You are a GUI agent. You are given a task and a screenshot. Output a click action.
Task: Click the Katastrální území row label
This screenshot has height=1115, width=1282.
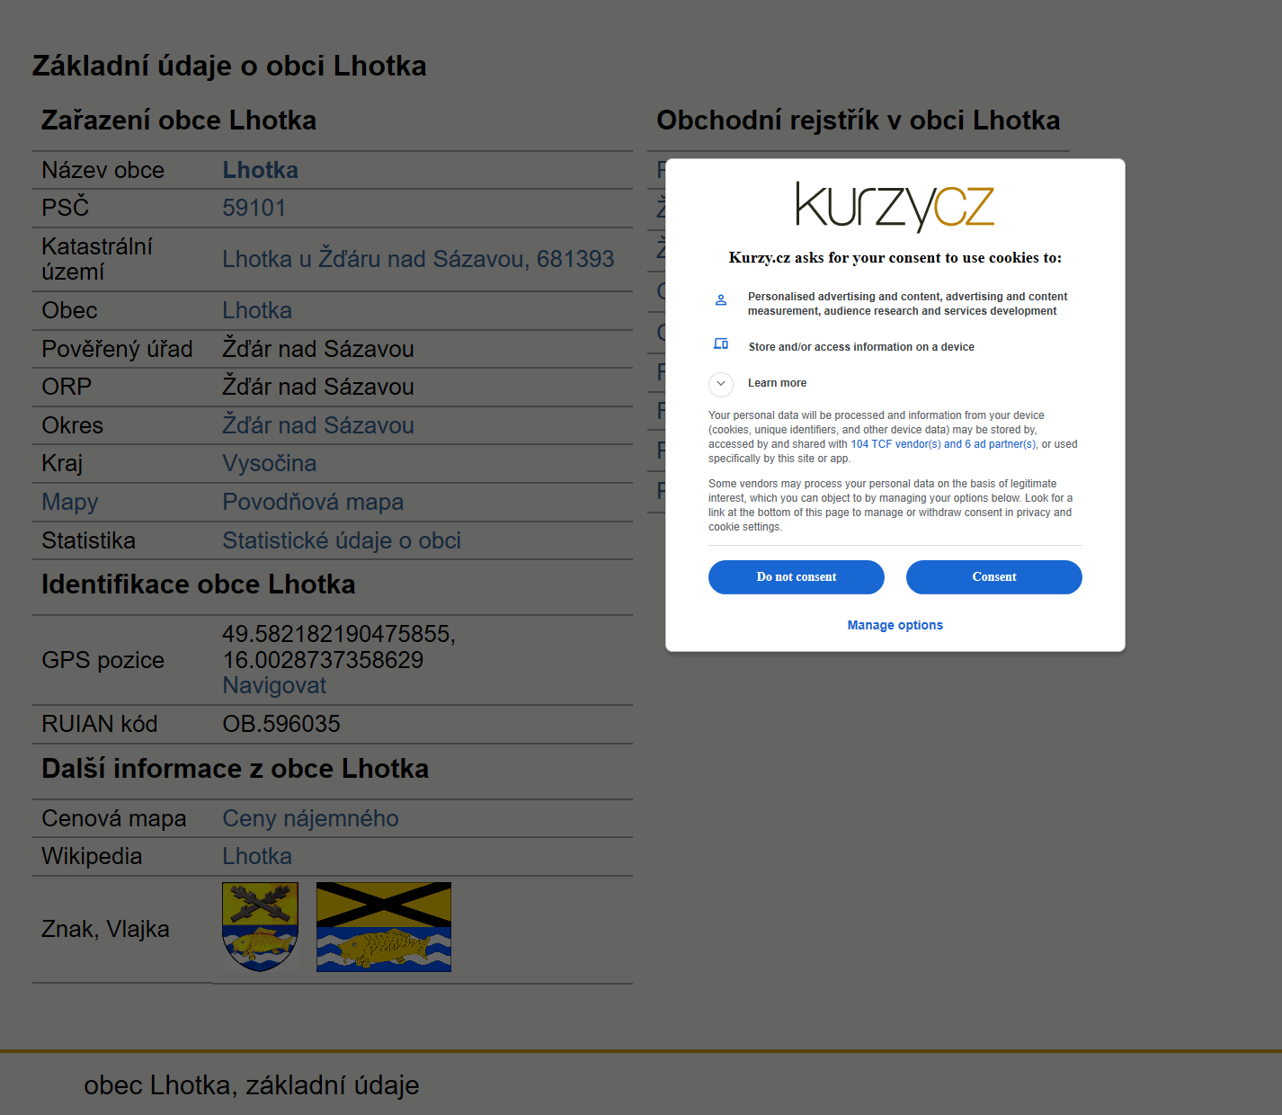click(x=97, y=259)
